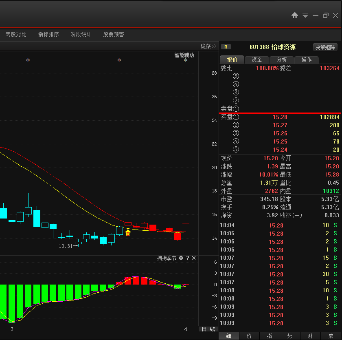Click the yellow buy arrow marker on the chart

pos(127,232)
